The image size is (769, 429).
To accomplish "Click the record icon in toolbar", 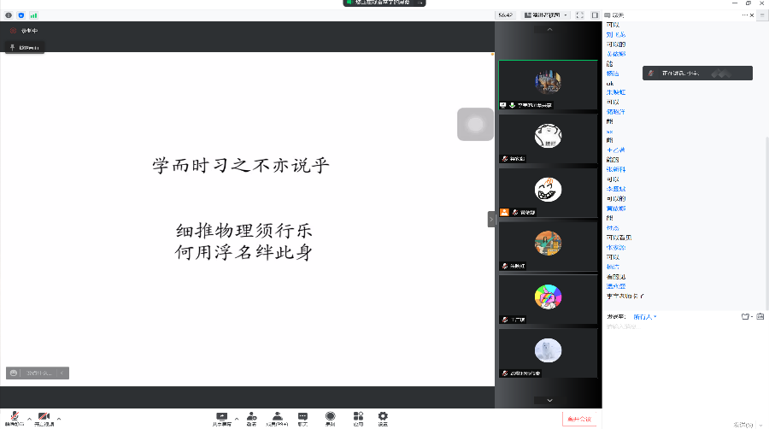I will (x=330, y=416).
